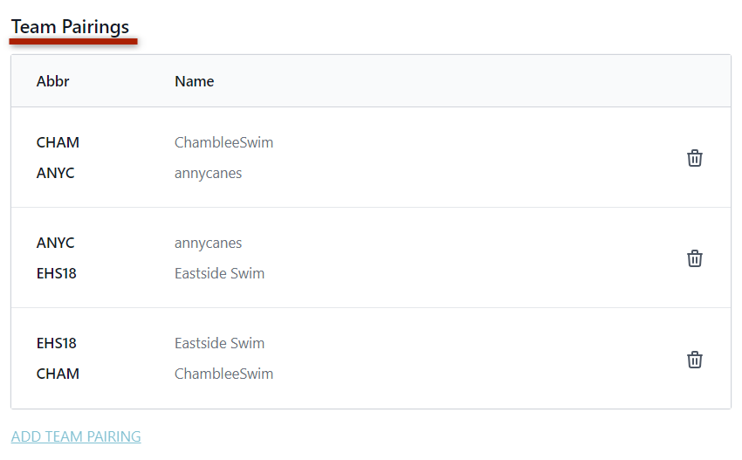Select ChambleeSwim name in the third pairing
The image size is (742, 460).
click(x=223, y=374)
